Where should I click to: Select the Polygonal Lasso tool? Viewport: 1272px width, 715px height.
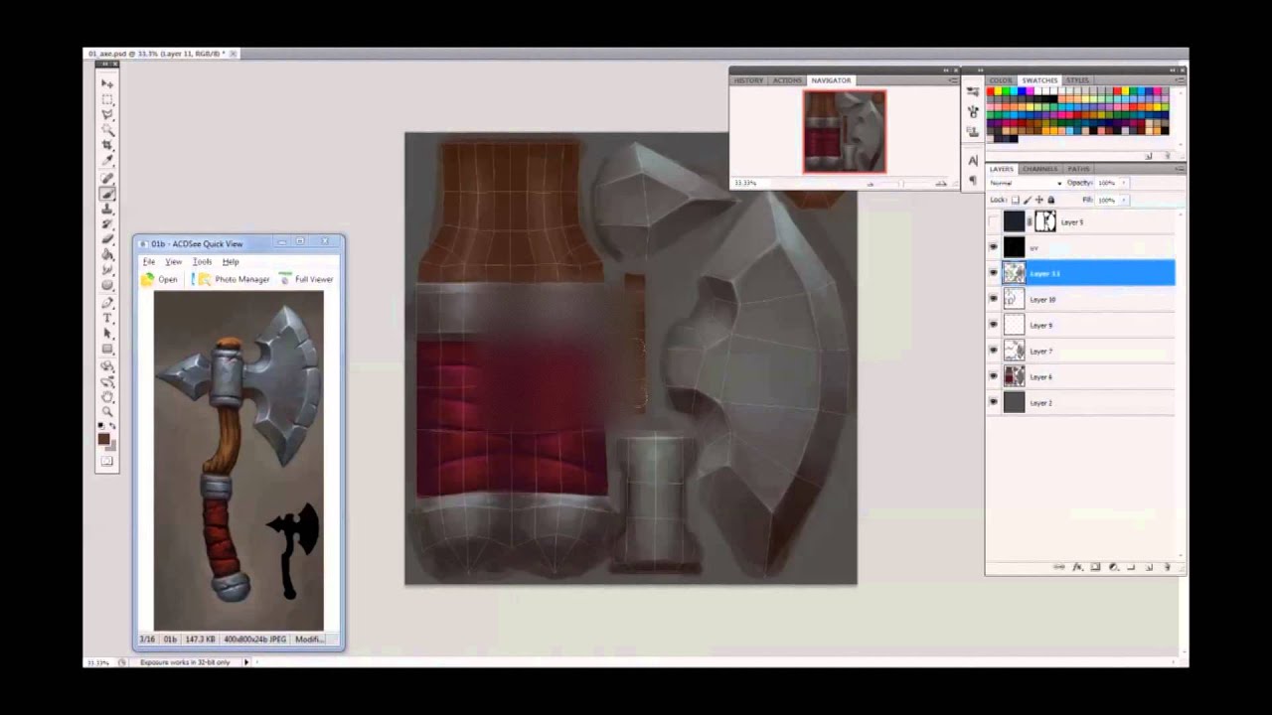point(107,115)
